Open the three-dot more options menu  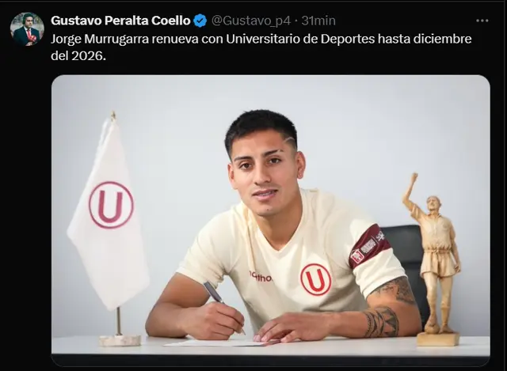tap(482, 21)
